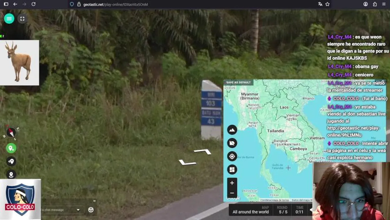Click the 'Myanmar (Birmania)' map label
Screen dimensions: 390x220
pos(250,96)
